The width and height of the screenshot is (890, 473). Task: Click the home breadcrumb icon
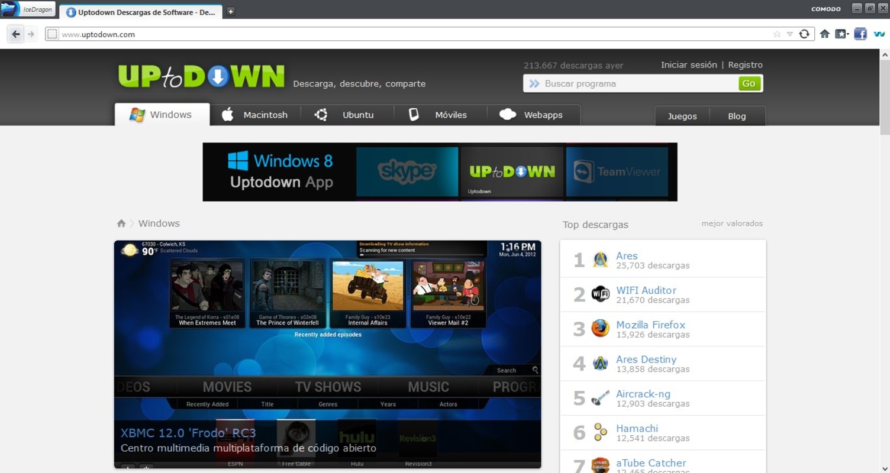[x=121, y=223]
